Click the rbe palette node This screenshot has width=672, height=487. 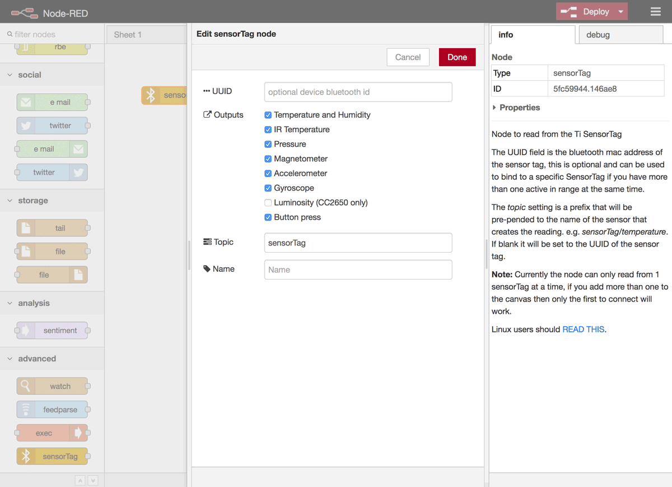tap(52, 48)
